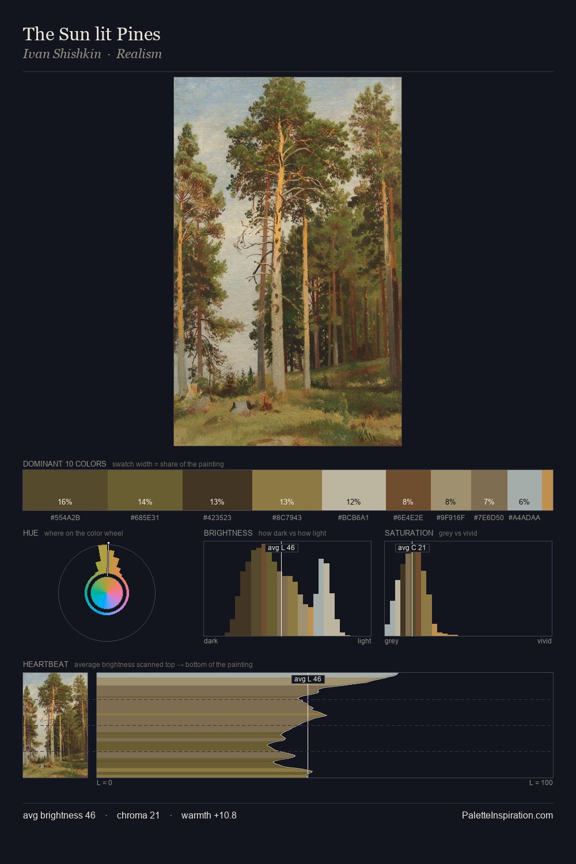Click the L = 0 axis label
The image size is (576, 864).
click(x=104, y=783)
